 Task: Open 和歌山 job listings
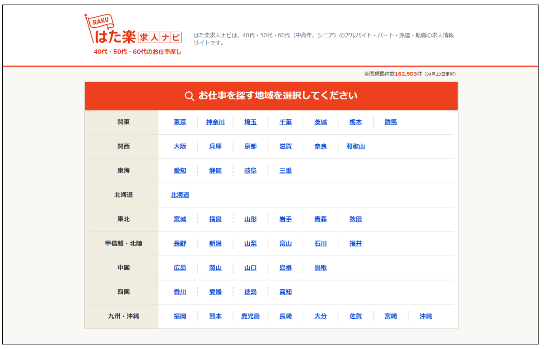(355, 147)
